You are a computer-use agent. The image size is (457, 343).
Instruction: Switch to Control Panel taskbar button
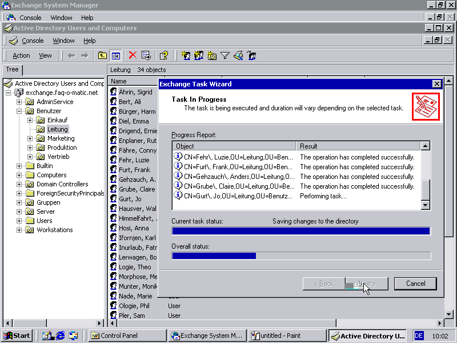[127, 336]
